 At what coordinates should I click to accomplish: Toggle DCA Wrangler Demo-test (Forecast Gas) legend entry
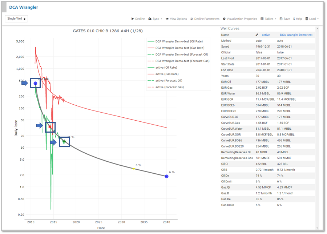178,61
